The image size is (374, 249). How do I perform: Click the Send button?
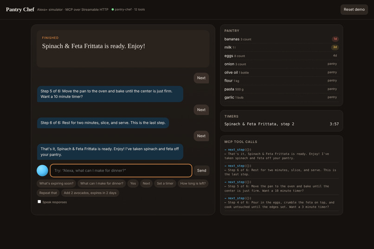pyautogui.click(x=201, y=171)
